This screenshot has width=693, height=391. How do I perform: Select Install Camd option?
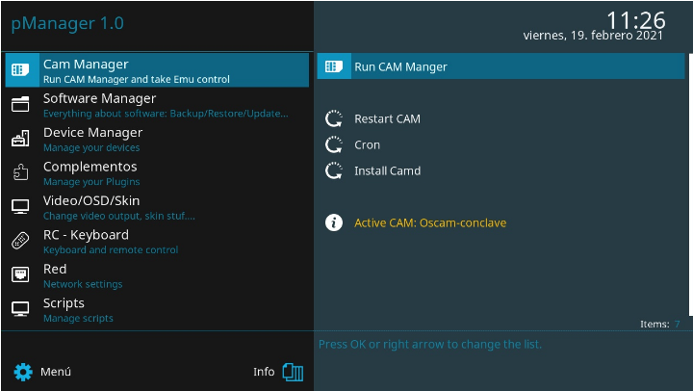pyautogui.click(x=387, y=170)
